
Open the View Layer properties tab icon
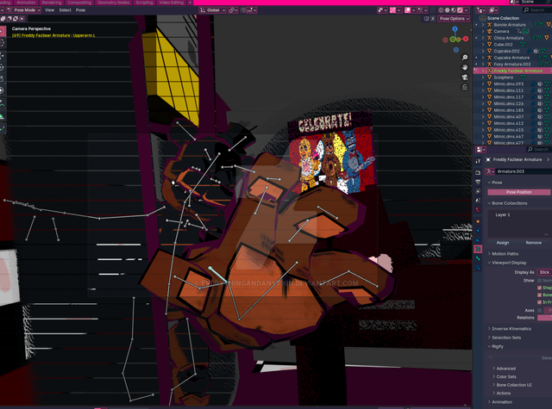478,191
